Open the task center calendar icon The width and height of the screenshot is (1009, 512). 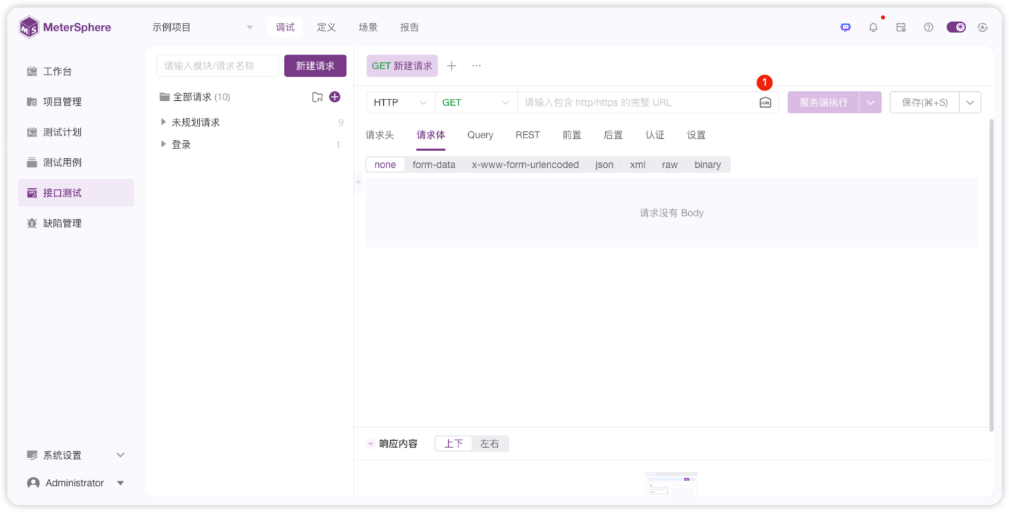[x=901, y=28]
